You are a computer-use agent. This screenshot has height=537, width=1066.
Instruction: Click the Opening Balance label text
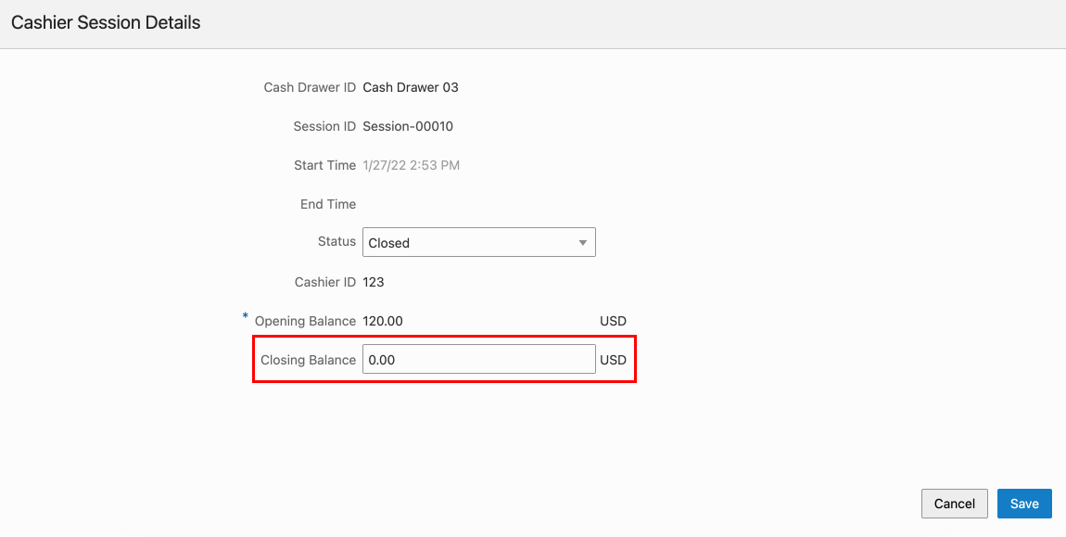point(305,321)
